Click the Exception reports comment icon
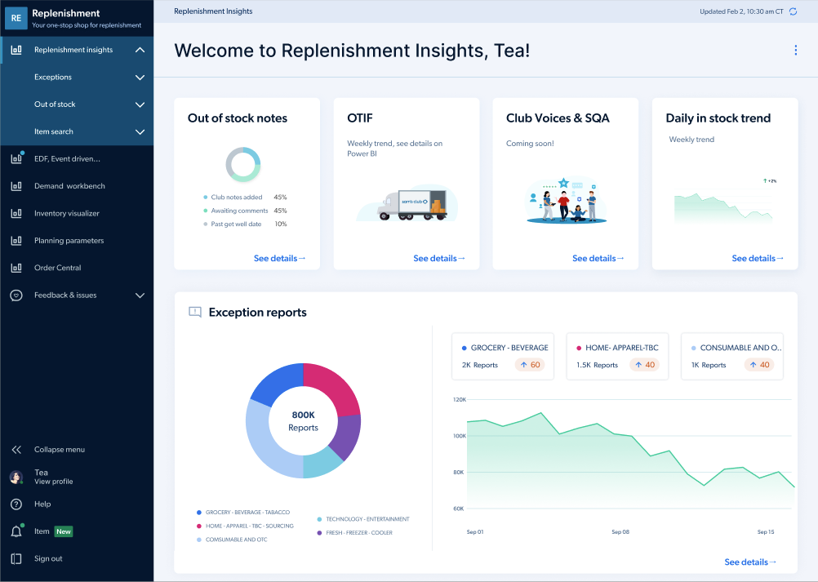The image size is (818, 582). point(194,313)
